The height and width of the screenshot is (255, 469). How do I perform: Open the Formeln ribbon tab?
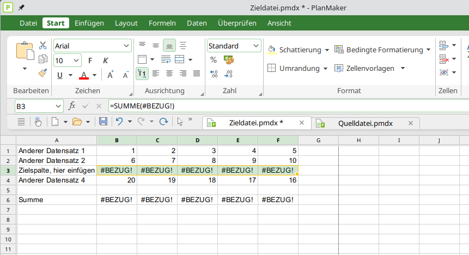162,23
